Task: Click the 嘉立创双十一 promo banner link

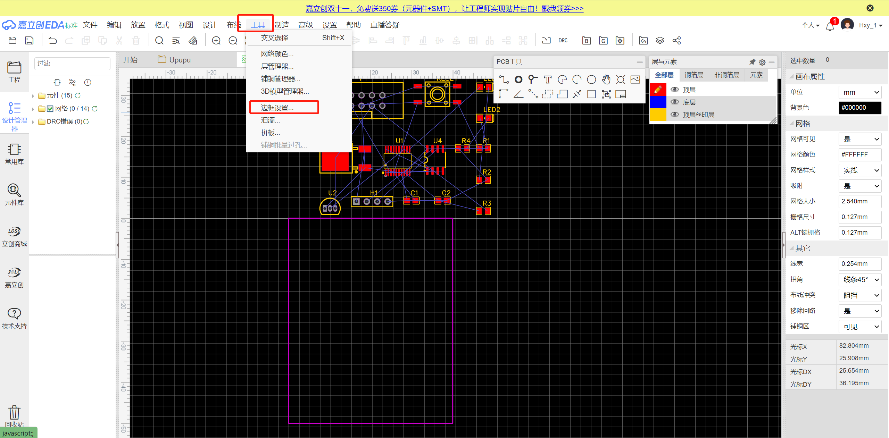Action: pos(444,8)
